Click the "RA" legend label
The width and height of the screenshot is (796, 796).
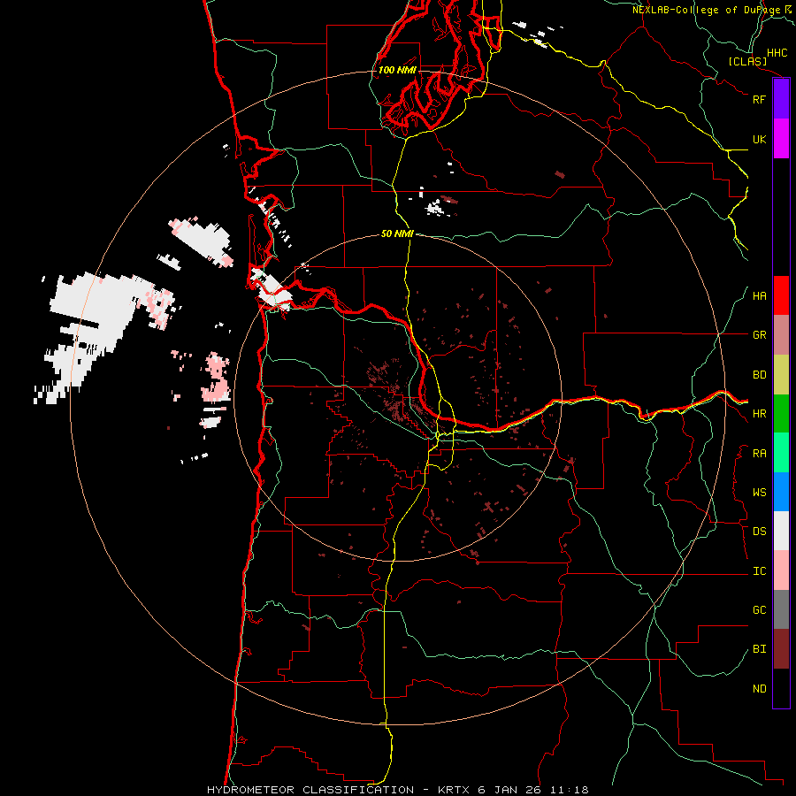[x=759, y=454]
